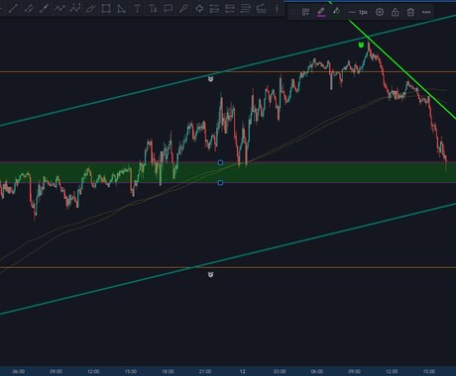Image resolution: width=456 pixels, height=376 pixels.
Task: Select the green zone's upper anchor handle
Action: click(220, 162)
